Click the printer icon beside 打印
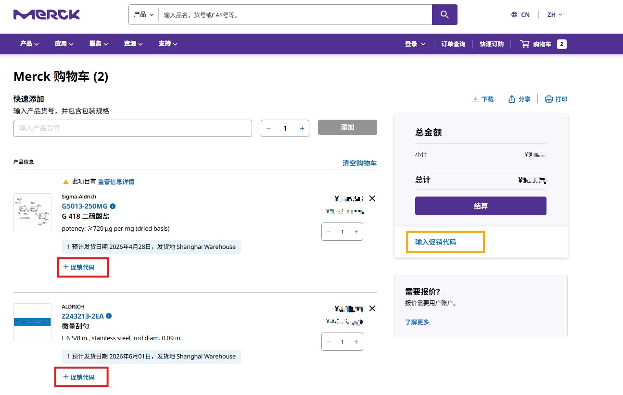This screenshot has width=623, height=395. [548, 99]
